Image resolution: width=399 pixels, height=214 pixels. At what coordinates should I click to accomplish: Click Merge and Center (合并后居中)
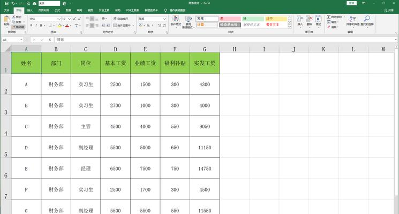pos(122,26)
